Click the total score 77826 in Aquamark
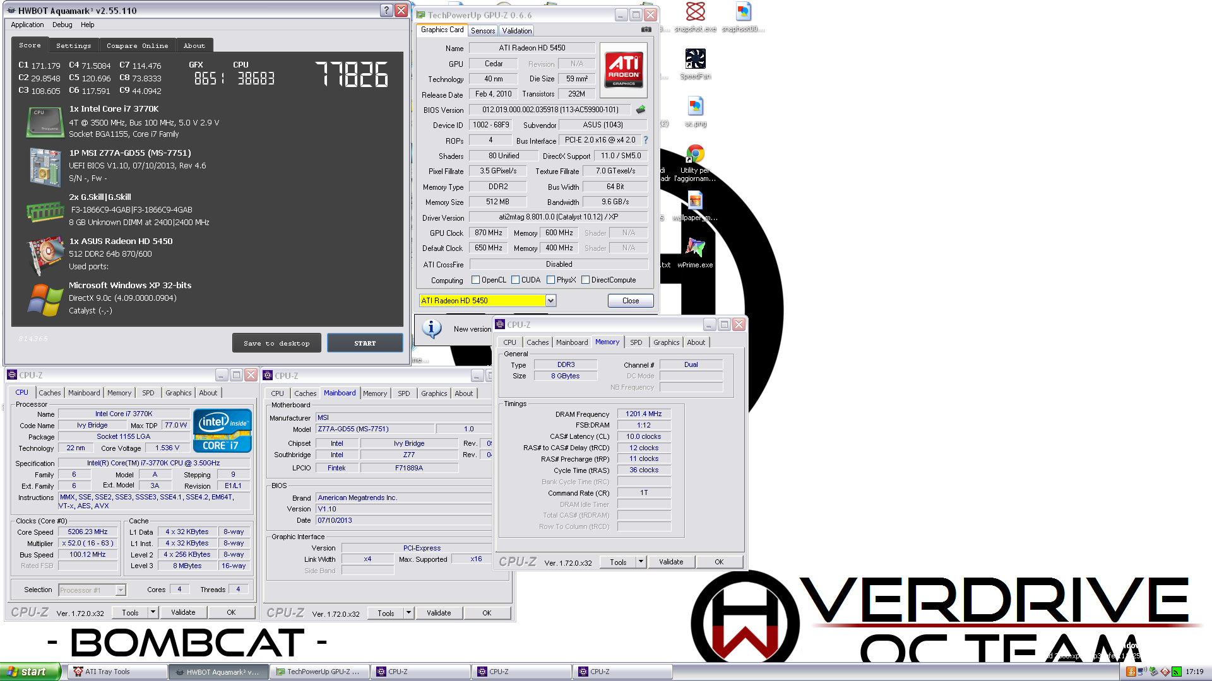This screenshot has height=681, width=1212. [352, 74]
